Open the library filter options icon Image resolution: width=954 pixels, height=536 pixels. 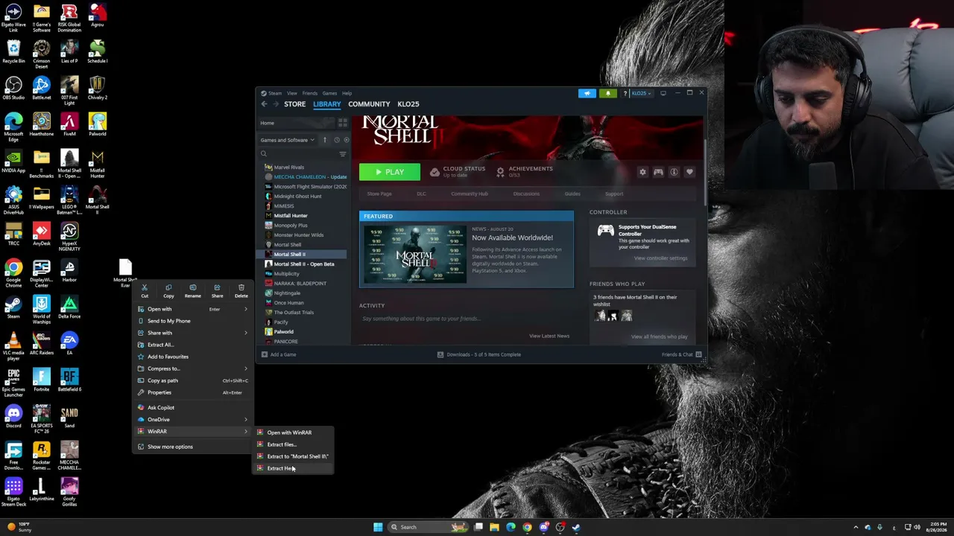coord(343,154)
